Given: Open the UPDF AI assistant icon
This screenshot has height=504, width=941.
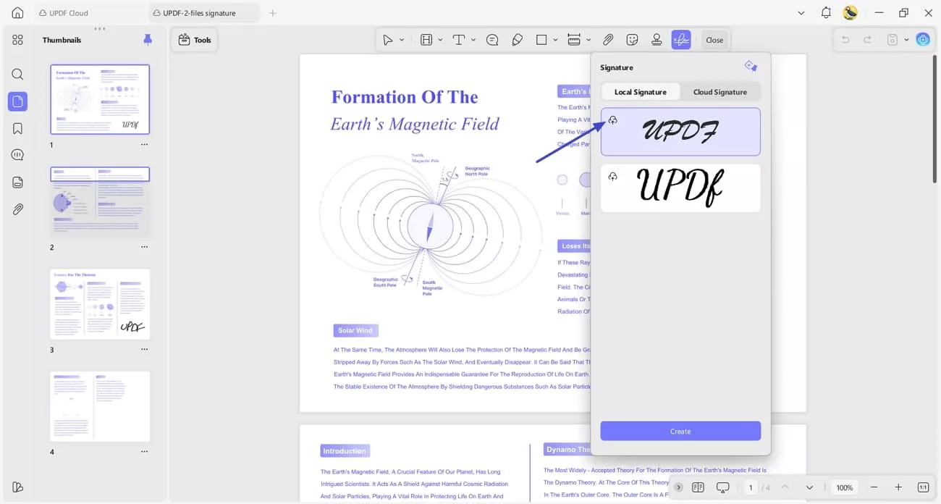Looking at the screenshot, I should tap(923, 40).
